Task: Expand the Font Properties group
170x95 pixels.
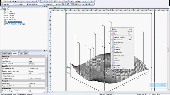Action: pyautogui.click(x=3, y=76)
